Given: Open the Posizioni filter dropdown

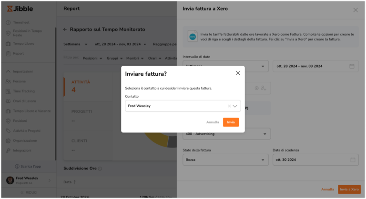Looking at the screenshot, I should click(92, 58).
